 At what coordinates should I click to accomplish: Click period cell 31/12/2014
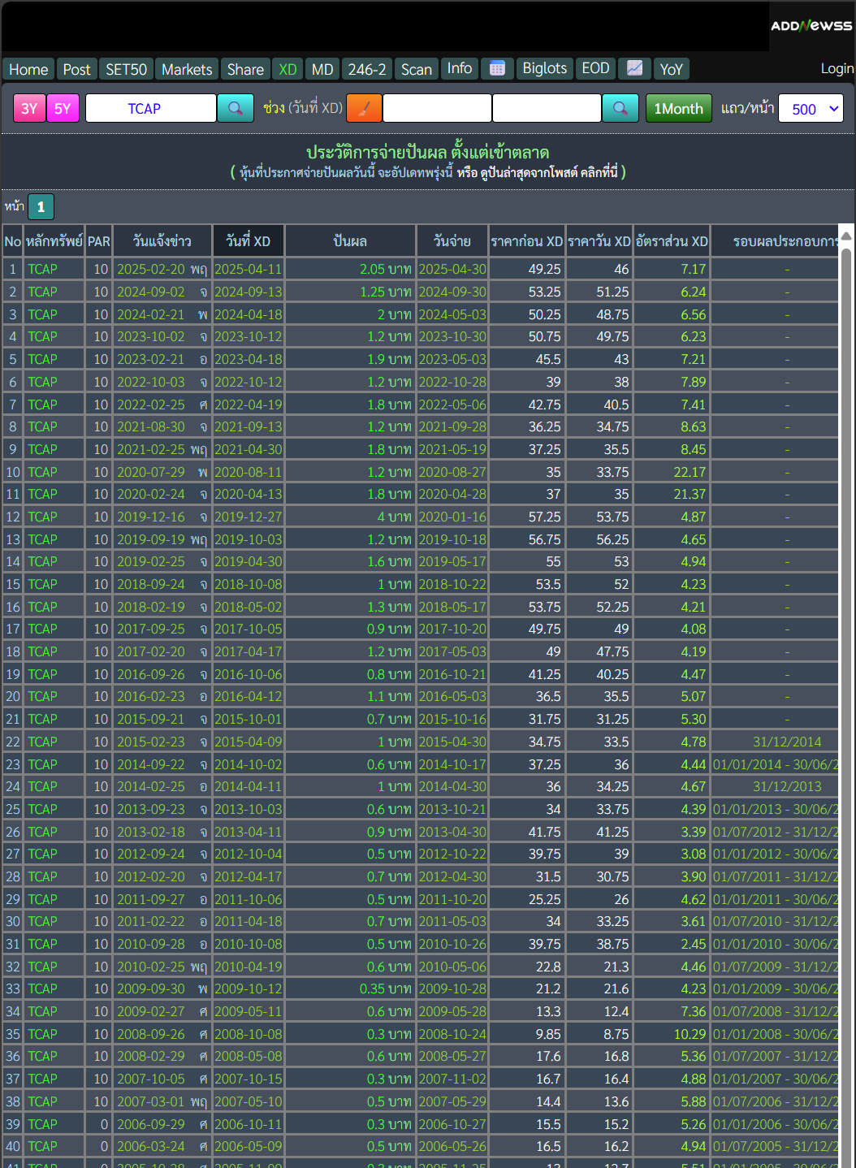[x=787, y=742]
